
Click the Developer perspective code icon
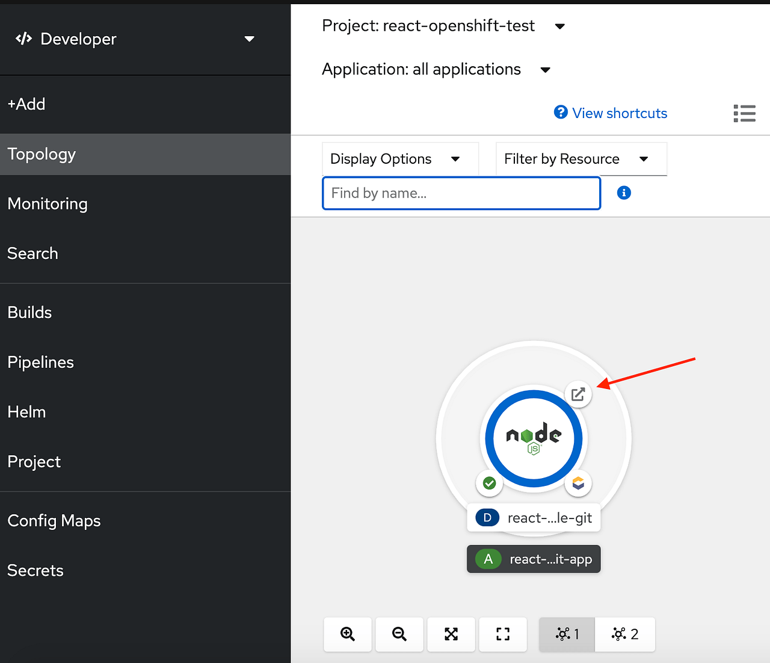click(24, 39)
